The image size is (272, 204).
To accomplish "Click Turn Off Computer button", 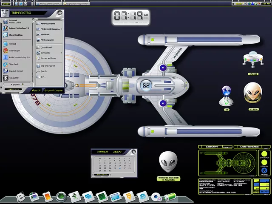I will click(x=53, y=91).
